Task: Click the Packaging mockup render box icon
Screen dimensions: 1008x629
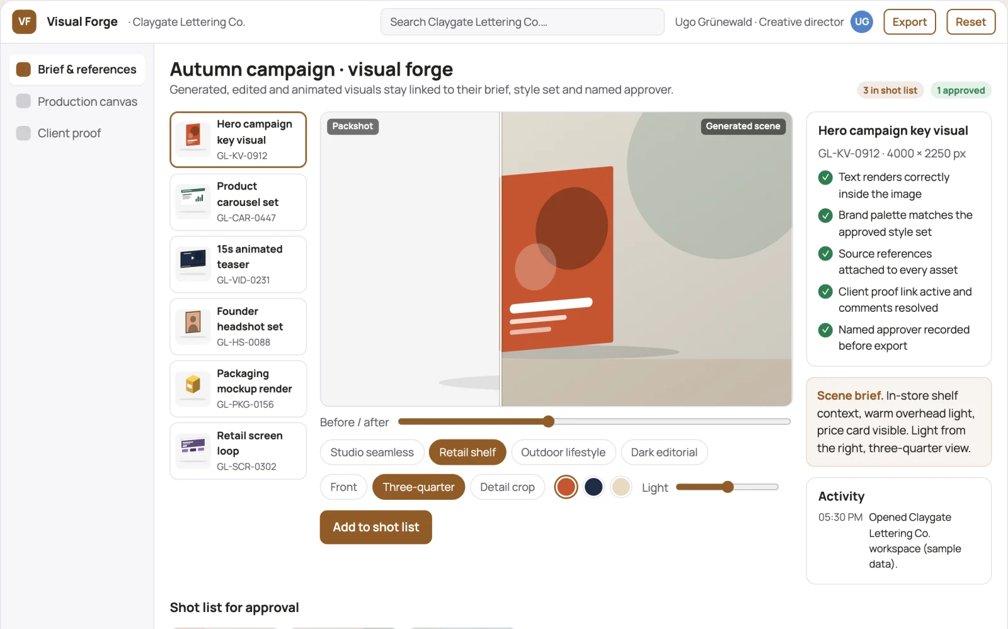Action: (193, 388)
